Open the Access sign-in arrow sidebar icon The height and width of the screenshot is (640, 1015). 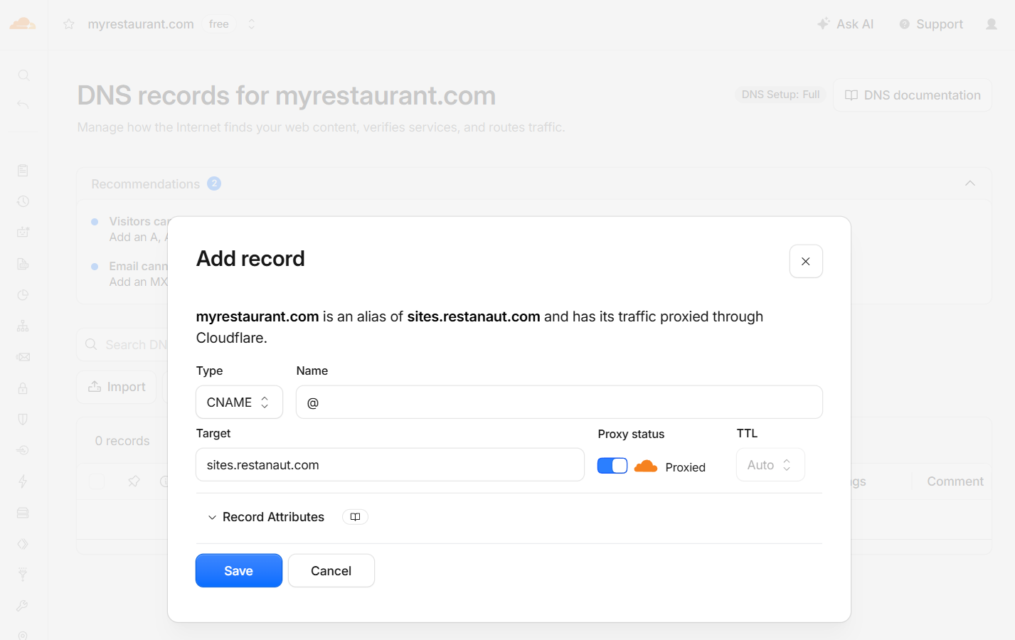[x=23, y=450]
